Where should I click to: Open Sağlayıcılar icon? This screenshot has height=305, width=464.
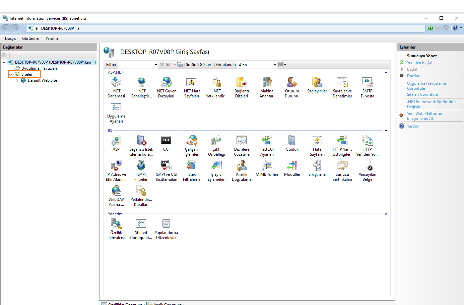click(x=317, y=82)
